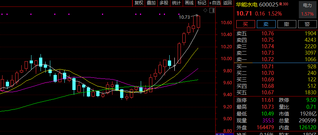Click the 市值 value 1928亿
Viewport: 318px width, 135px height.
tap(308, 114)
